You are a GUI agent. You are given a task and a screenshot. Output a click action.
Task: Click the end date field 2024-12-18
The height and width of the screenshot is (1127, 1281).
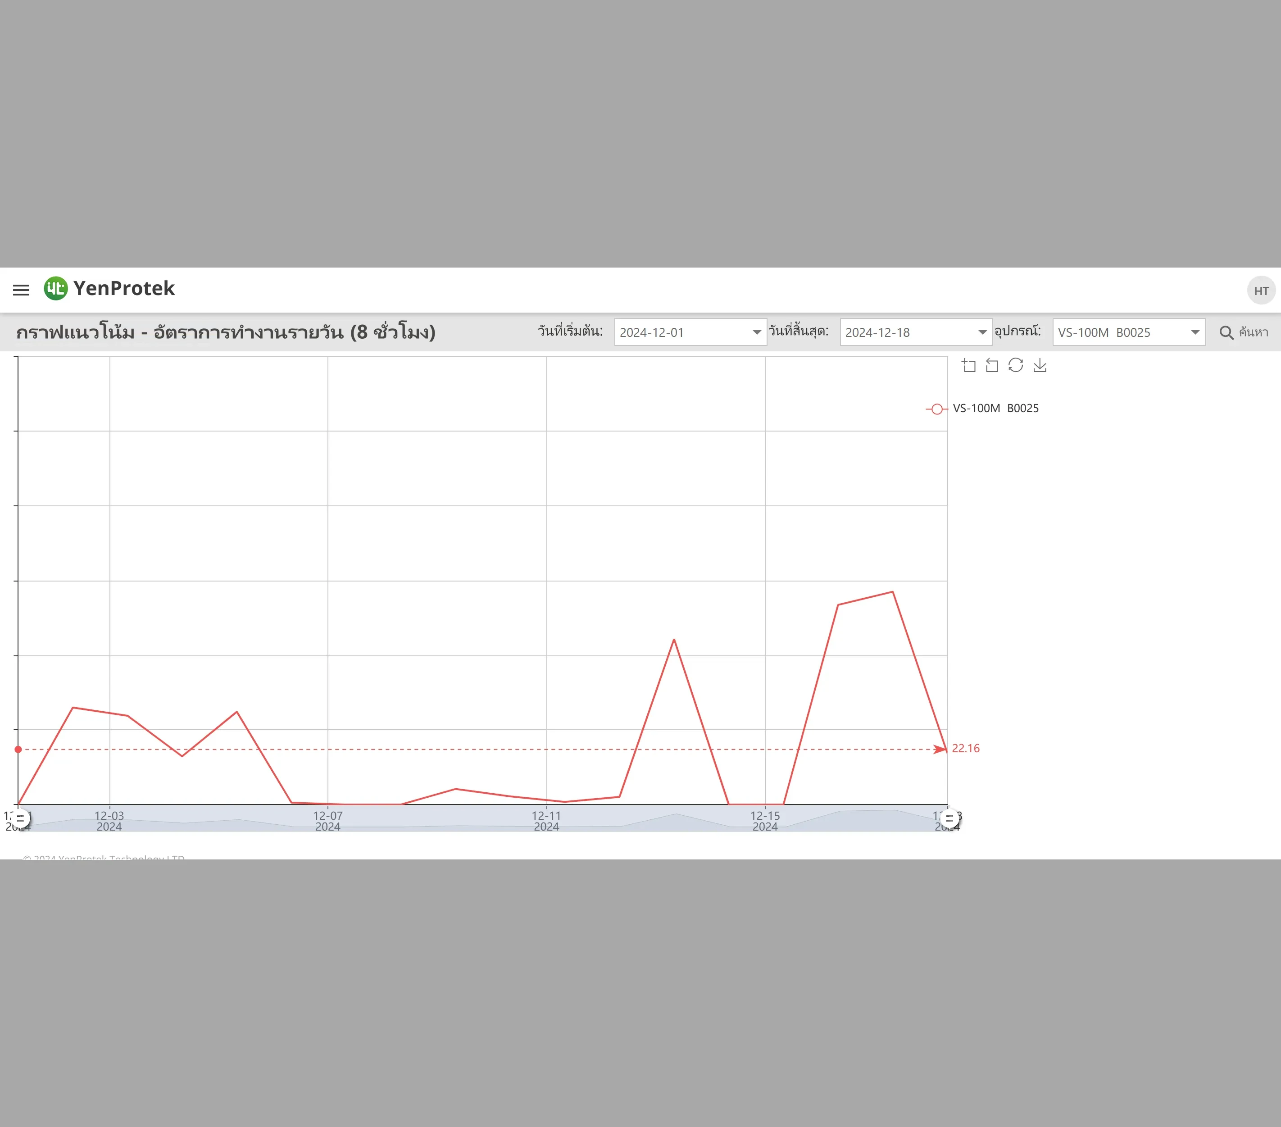point(916,332)
